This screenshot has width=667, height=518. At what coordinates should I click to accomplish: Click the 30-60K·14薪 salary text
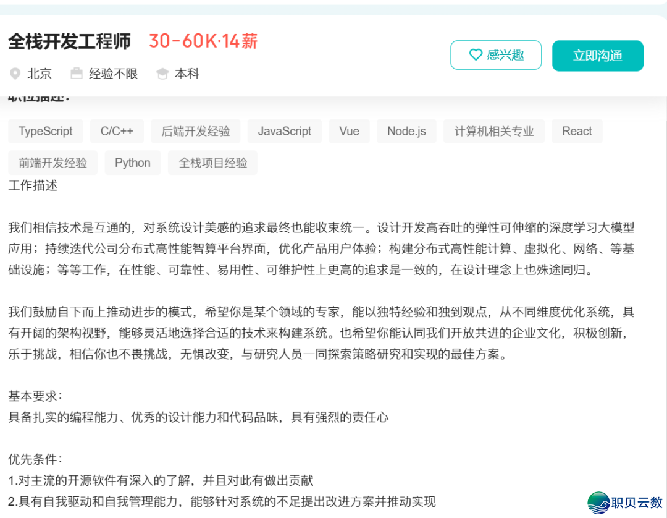click(x=203, y=41)
